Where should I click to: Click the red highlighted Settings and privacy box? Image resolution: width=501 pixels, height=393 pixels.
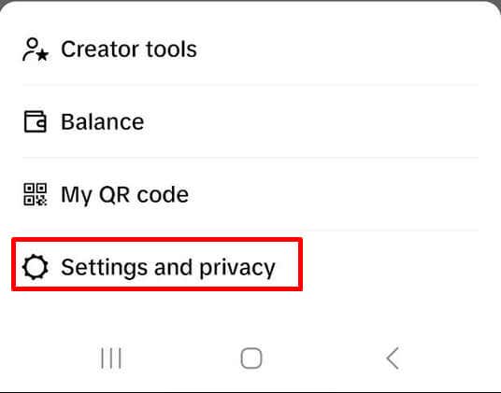(x=157, y=264)
